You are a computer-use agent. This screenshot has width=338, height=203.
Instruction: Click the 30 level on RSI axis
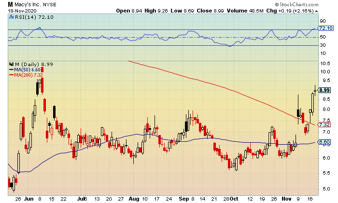tap(323, 45)
